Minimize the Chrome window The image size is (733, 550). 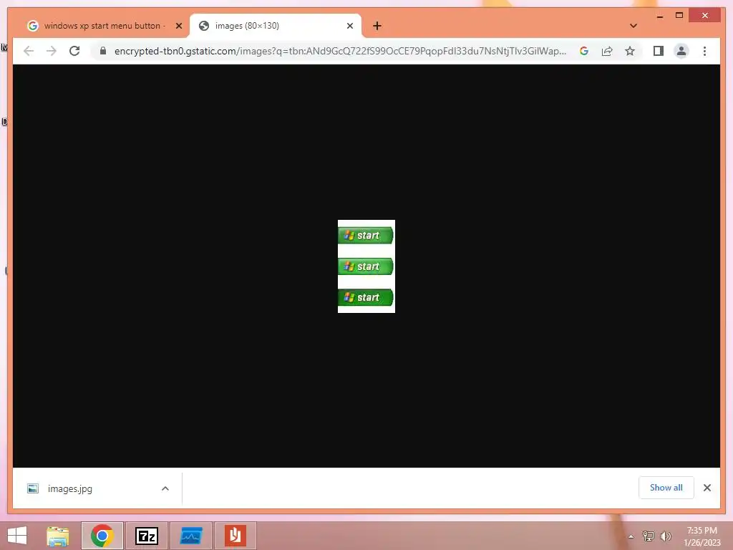pyautogui.click(x=659, y=16)
